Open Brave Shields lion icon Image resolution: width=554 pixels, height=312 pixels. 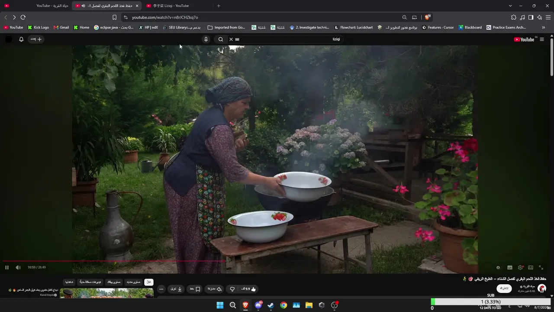tap(427, 17)
